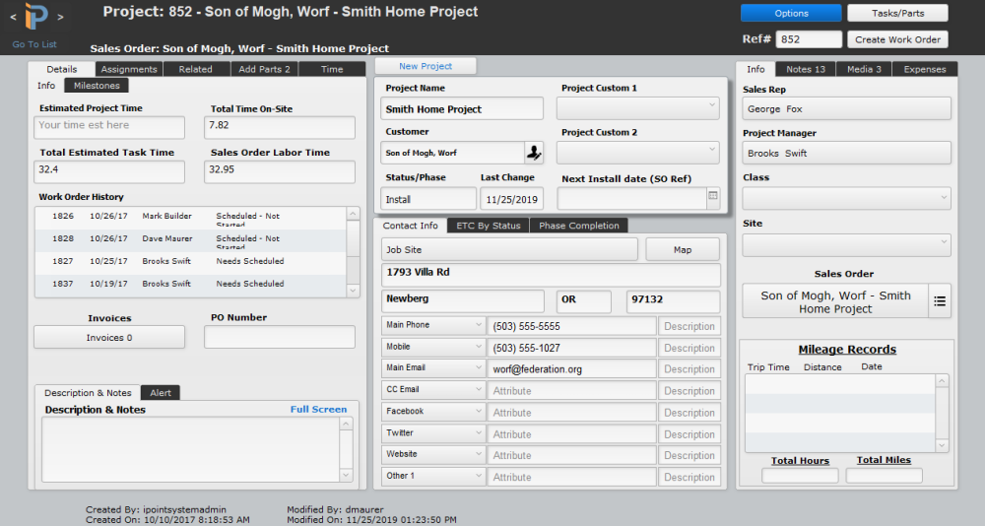Open CC Email type dropdown
This screenshot has width=985, height=526.
[x=432, y=390]
